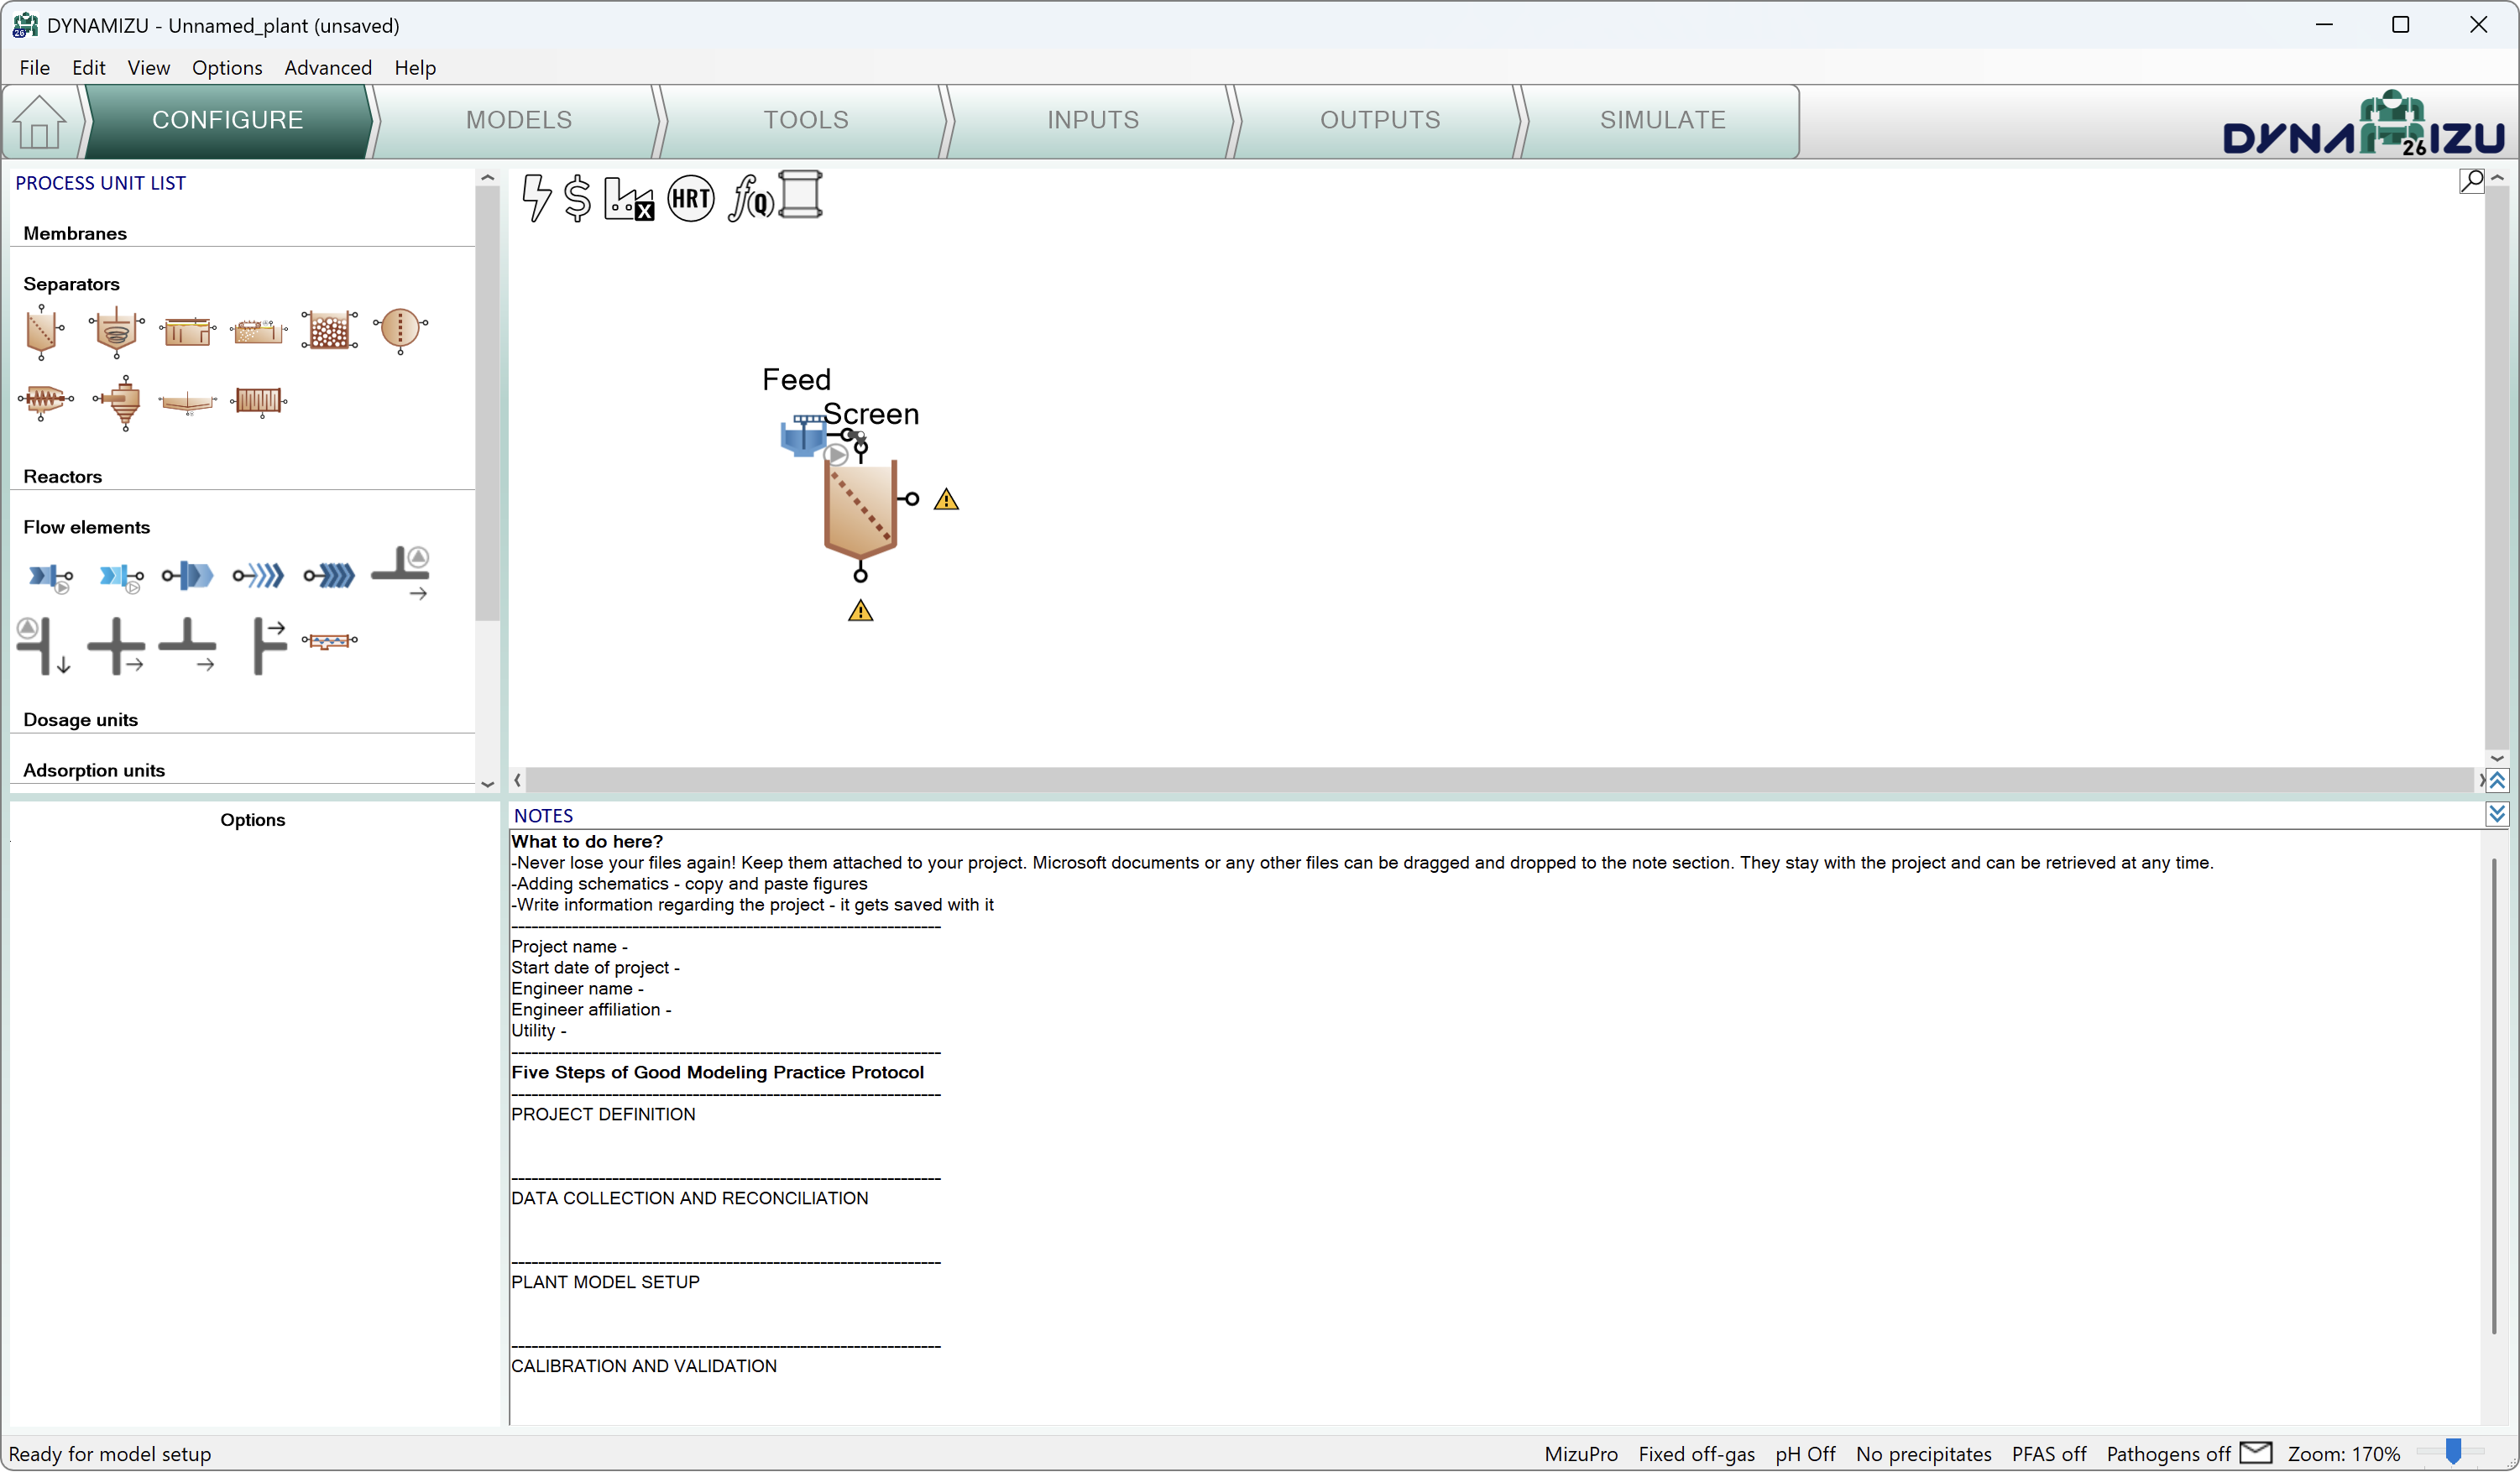Click the HRT circle icon
The width and height of the screenshot is (2520, 1472).
(690, 198)
